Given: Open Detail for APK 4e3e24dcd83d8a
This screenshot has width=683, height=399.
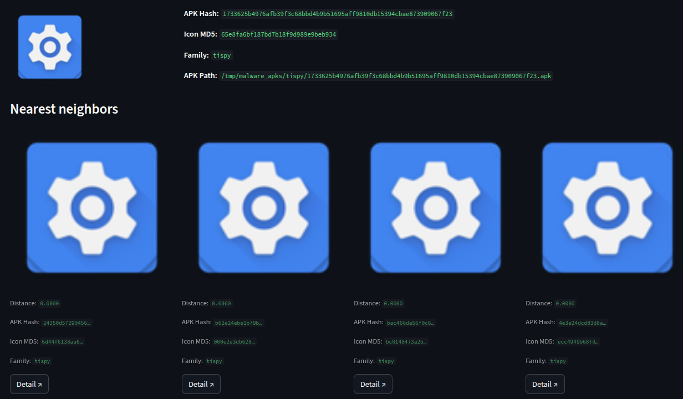Looking at the screenshot, I should (x=545, y=384).
